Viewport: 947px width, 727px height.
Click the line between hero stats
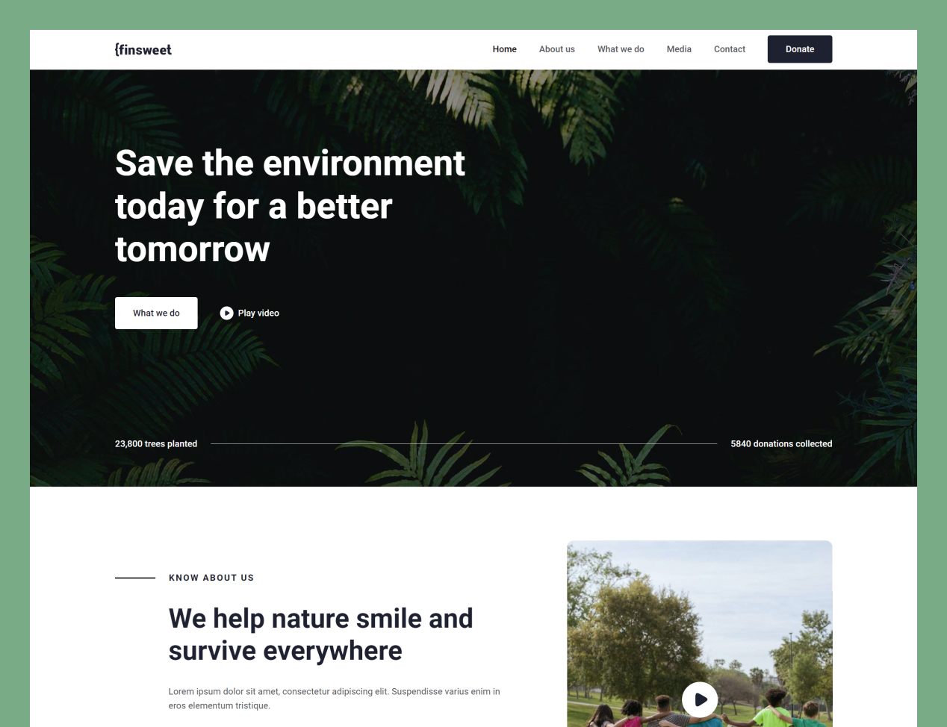tap(464, 443)
